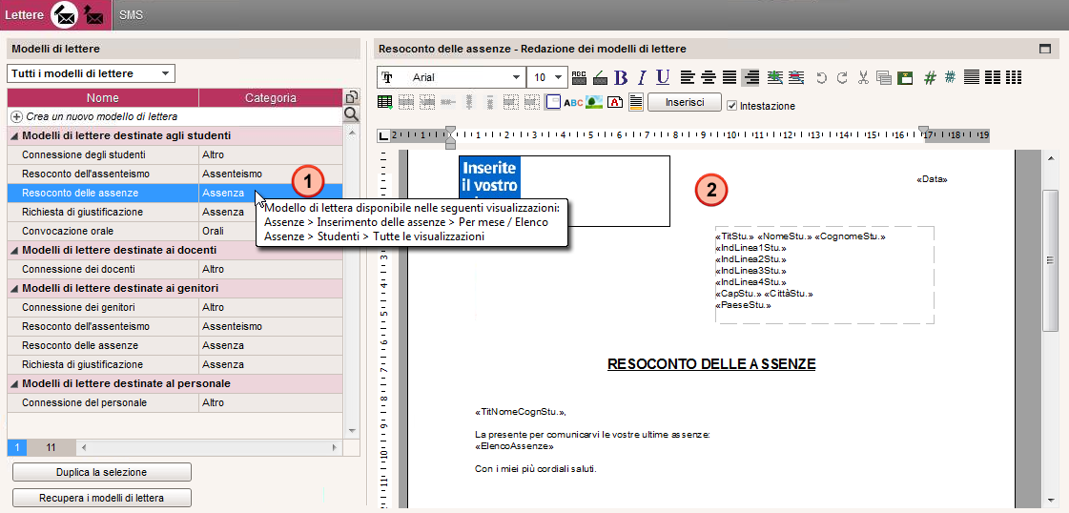Click the «ElencoAssenze» merge field

point(514,446)
